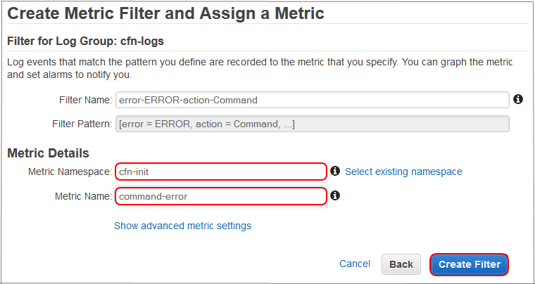
Task: Click the "Metric Name:" label
Action: click(x=83, y=196)
